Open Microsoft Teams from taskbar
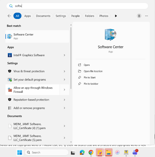 [x=135, y=152]
